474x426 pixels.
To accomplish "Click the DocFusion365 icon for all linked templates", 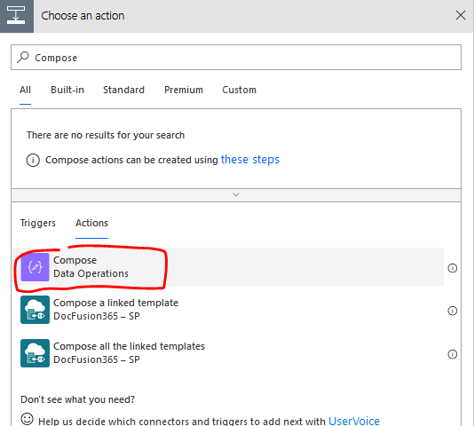I will click(x=35, y=353).
